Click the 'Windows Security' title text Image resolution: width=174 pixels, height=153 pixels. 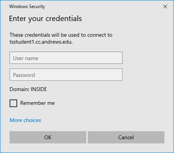tap(27, 7)
